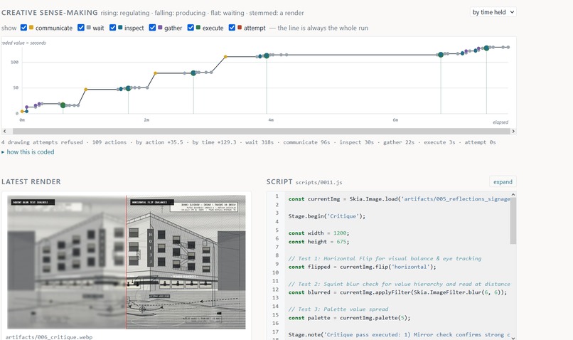Click script line 12 blur statement

click(397, 292)
